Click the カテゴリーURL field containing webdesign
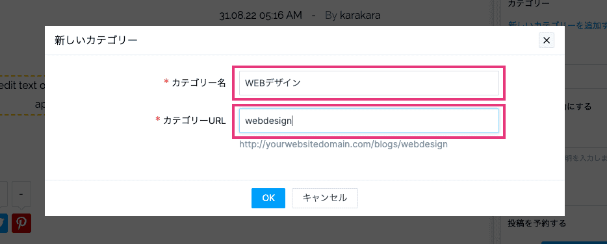607x244 pixels. tap(369, 121)
